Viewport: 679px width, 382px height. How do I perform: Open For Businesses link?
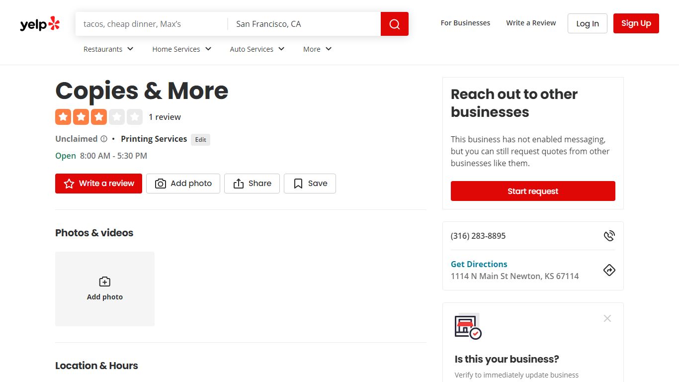coord(465,23)
